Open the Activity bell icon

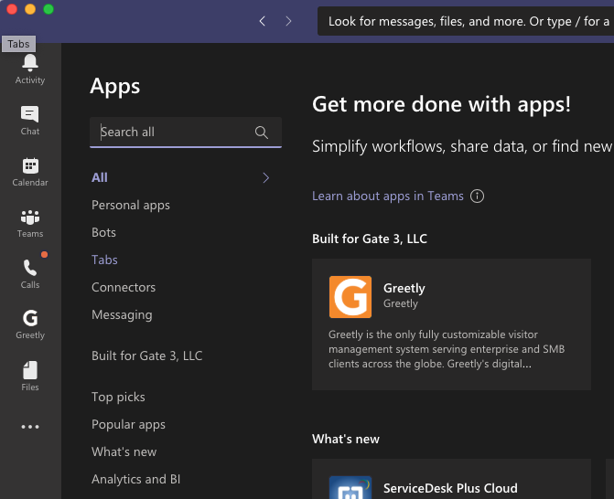pyautogui.click(x=30, y=63)
